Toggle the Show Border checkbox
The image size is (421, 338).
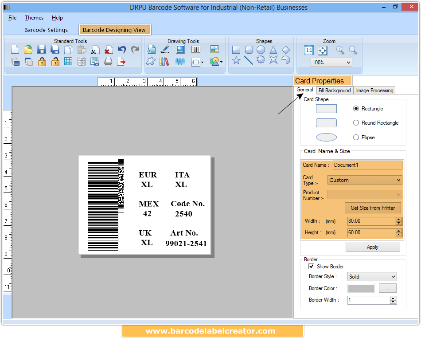click(x=312, y=266)
